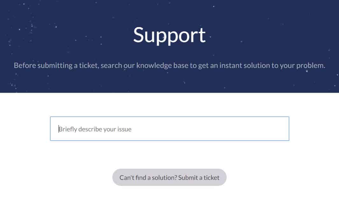Focus the Briefly describe your issue field
This screenshot has height=213, width=339.
pyautogui.click(x=169, y=129)
